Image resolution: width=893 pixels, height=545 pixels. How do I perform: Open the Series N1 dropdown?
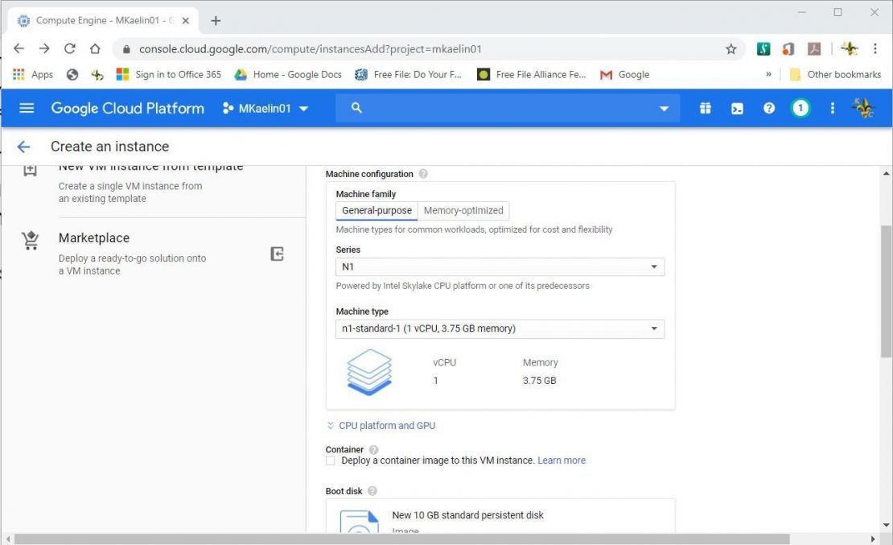pos(499,266)
